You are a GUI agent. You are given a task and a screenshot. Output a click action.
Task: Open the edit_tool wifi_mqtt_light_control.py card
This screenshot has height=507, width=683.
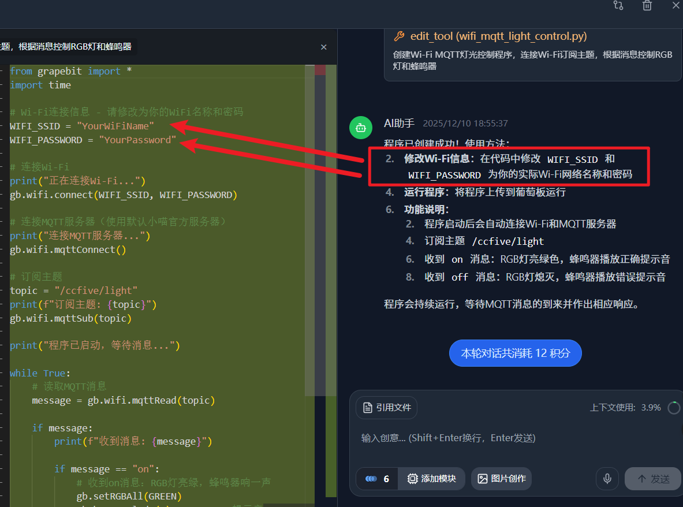[x=531, y=51]
